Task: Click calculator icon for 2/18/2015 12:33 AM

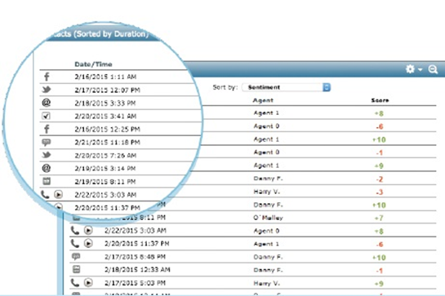Action: 76,269
